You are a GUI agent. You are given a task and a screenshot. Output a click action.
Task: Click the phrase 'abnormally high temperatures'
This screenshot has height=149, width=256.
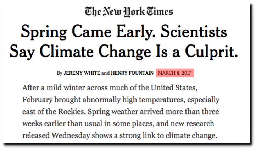tap(134, 100)
